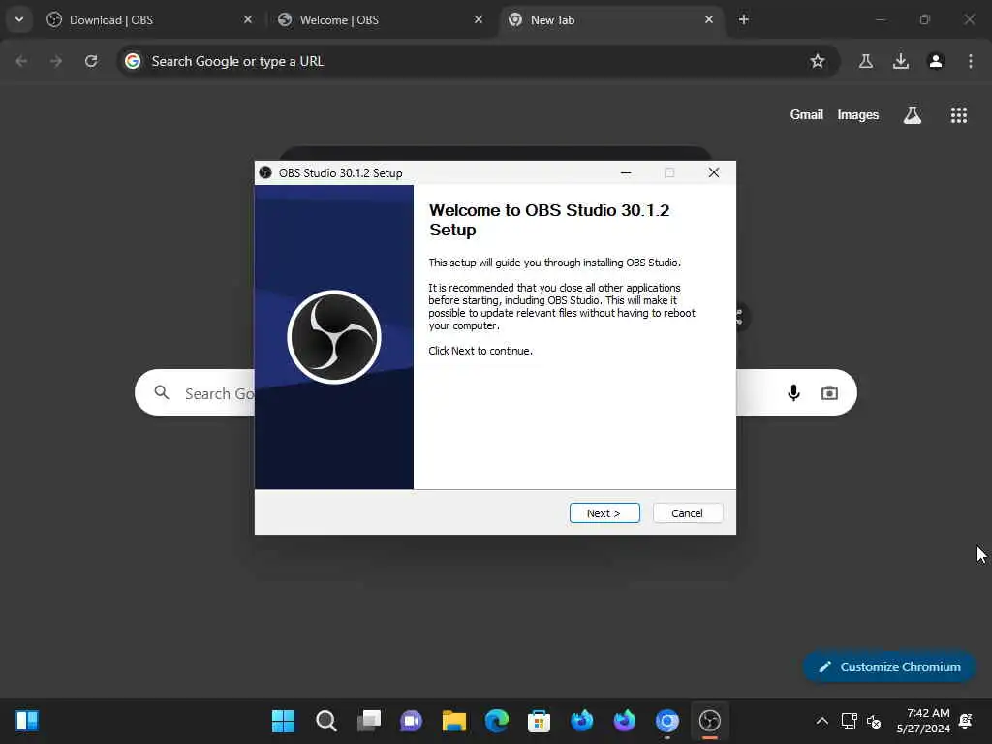The width and height of the screenshot is (992, 744).
Task: Open Microsoft Store from taskbar
Action: pyautogui.click(x=539, y=721)
